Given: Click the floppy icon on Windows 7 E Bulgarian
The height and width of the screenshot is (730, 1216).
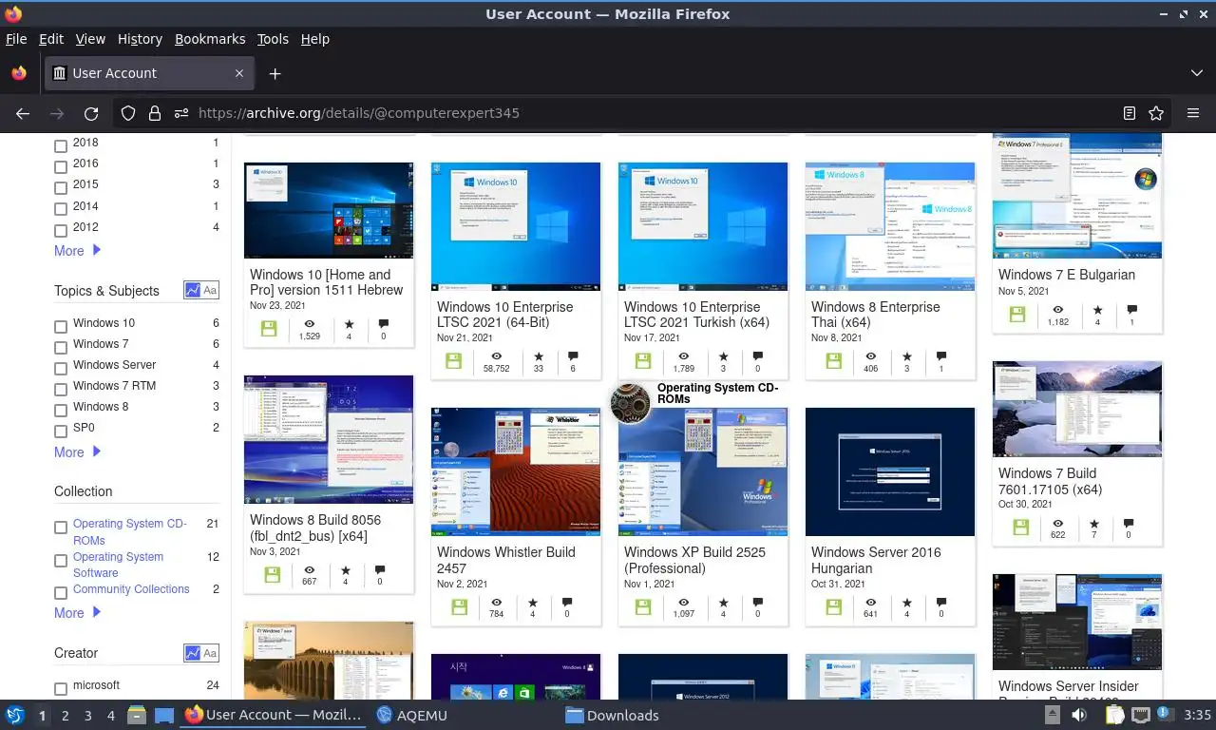Looking at the screenshot, I should 1017,315.
